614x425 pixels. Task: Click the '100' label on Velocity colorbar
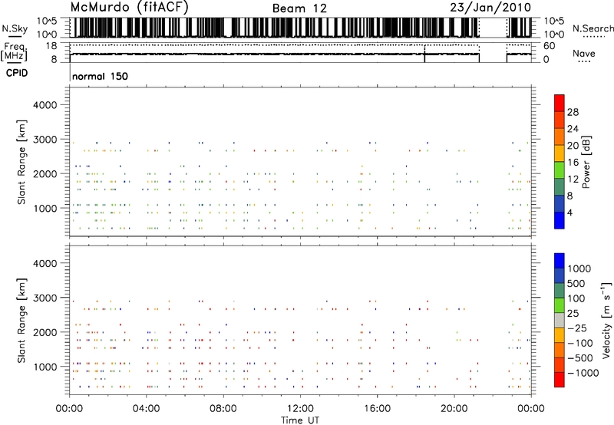[576, 298]
